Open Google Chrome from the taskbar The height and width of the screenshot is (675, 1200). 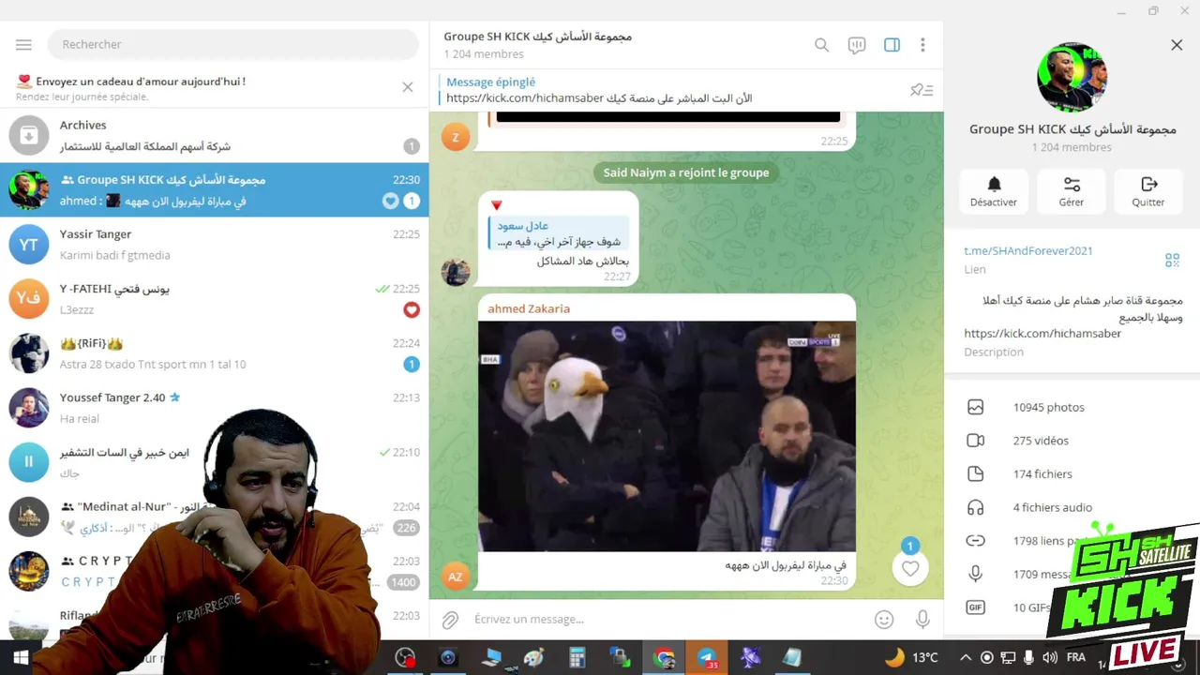click(665, 658)
